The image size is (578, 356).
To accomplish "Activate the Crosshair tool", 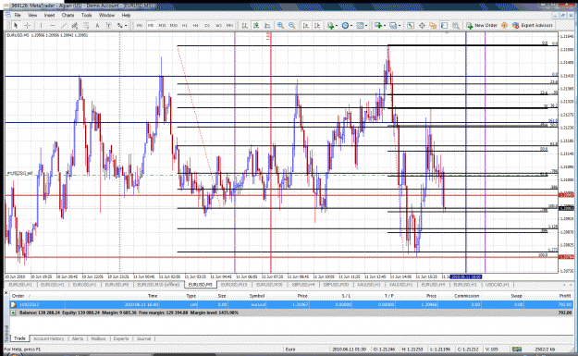I will click(x=27, y=26).
